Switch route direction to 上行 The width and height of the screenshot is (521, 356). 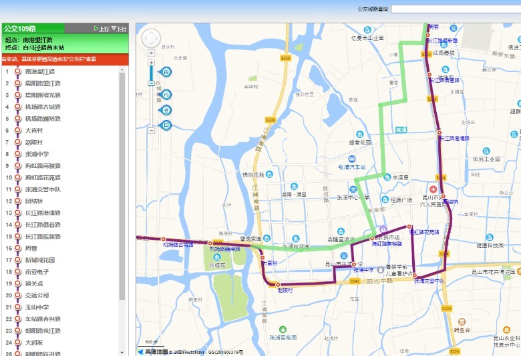point(102,29)
